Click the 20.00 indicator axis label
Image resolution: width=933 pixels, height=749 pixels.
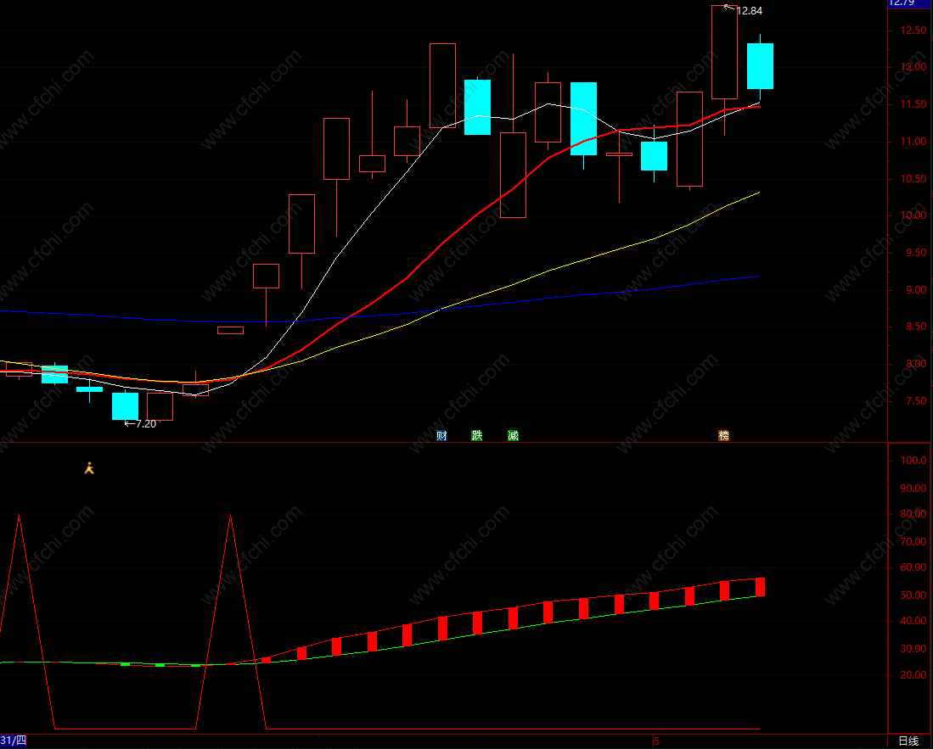(913, 674)
